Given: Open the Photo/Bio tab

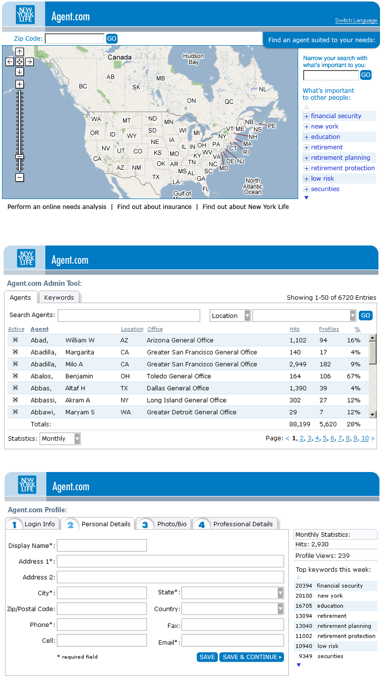Looking at the screenshot, I should click(164, 524).
